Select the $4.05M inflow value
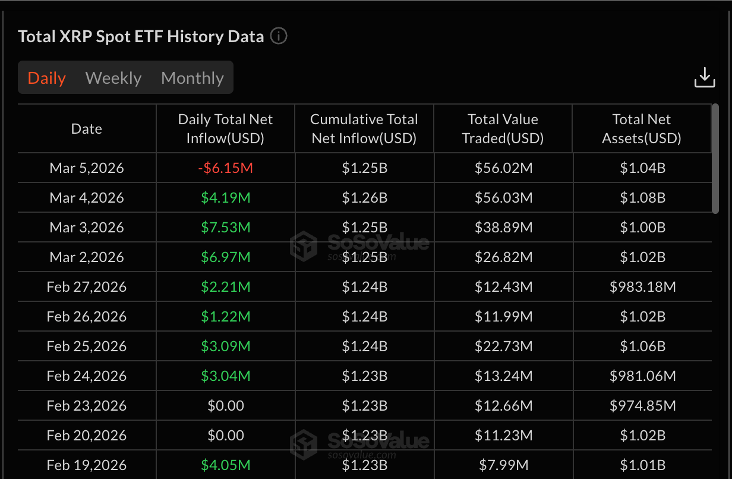Screen dimensions: 732x479 (x=226, y=465)
